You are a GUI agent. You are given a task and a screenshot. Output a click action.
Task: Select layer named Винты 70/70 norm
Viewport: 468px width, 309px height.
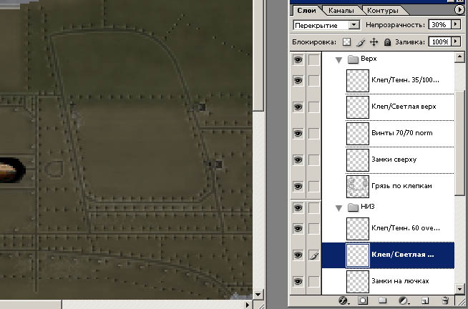pyautogui.click(x=401, y=133)
